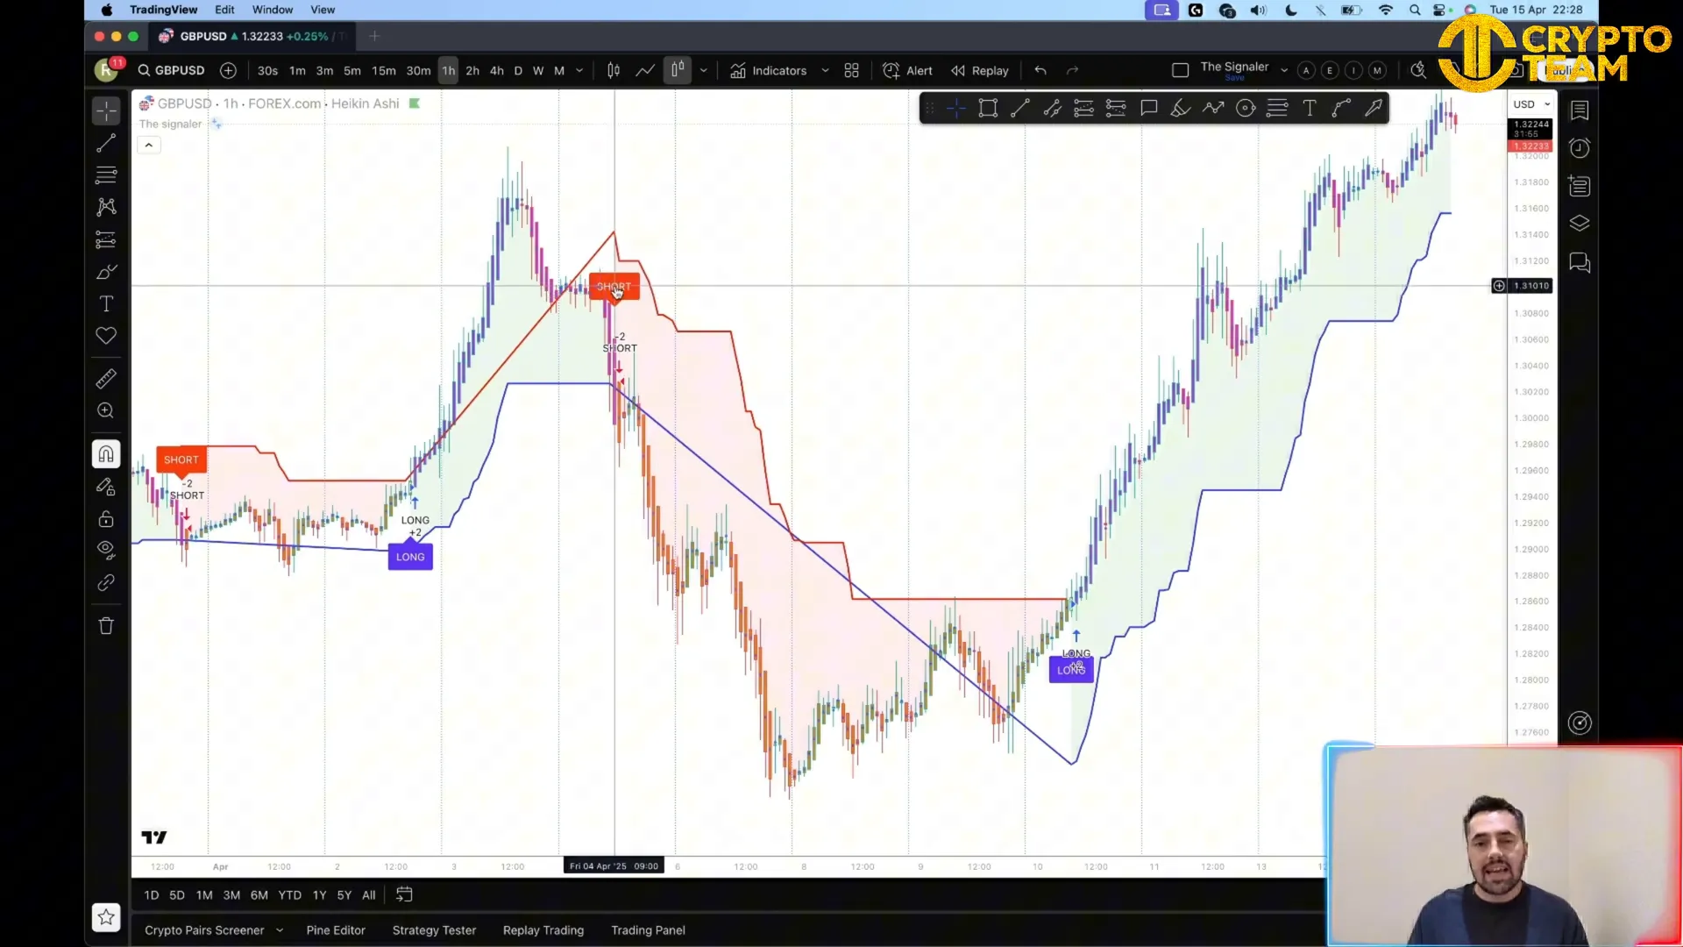The height and width of the screenshot is (947, 1683).
Task: Open the View menu in macOS menu bar
Action: [x=323, y=10]
